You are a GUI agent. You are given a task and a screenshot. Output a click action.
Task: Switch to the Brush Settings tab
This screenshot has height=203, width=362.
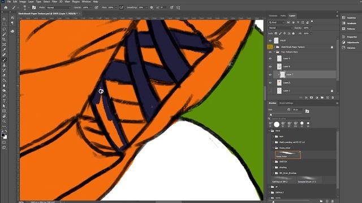286,103
